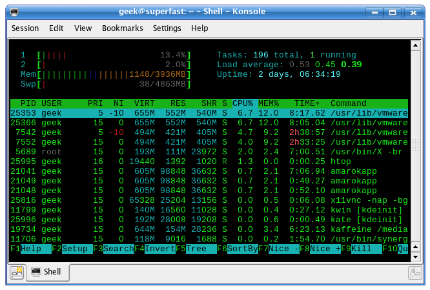Open the Settings menu
Viewport: 430px width, 290px height.
167,28
